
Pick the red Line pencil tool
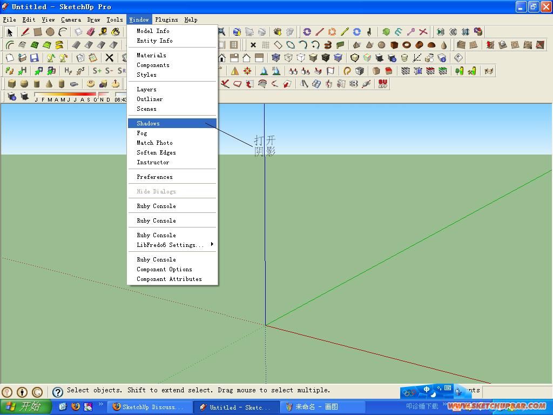click(x=25, y=32)
